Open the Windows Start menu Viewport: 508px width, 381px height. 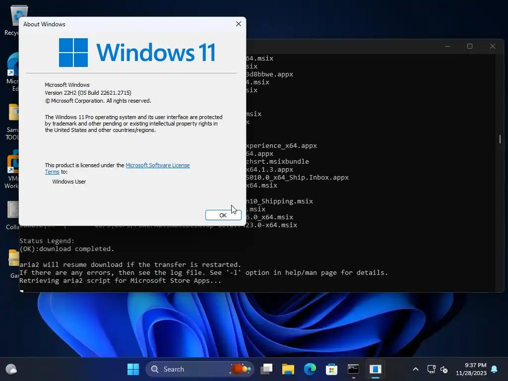pos(133,369)
